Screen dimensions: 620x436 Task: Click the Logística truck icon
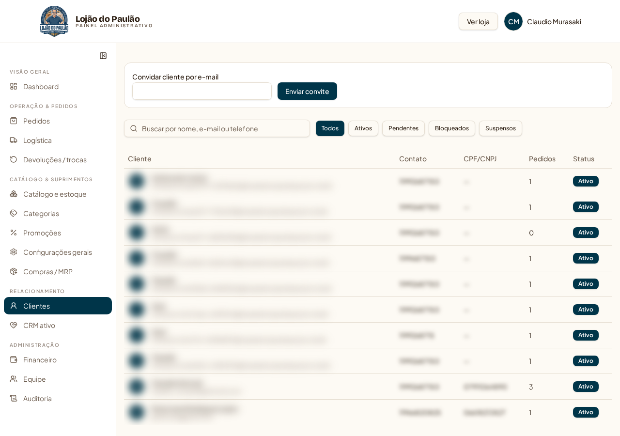tap(14, 140)
